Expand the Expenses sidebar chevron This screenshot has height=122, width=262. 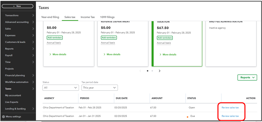33,35
